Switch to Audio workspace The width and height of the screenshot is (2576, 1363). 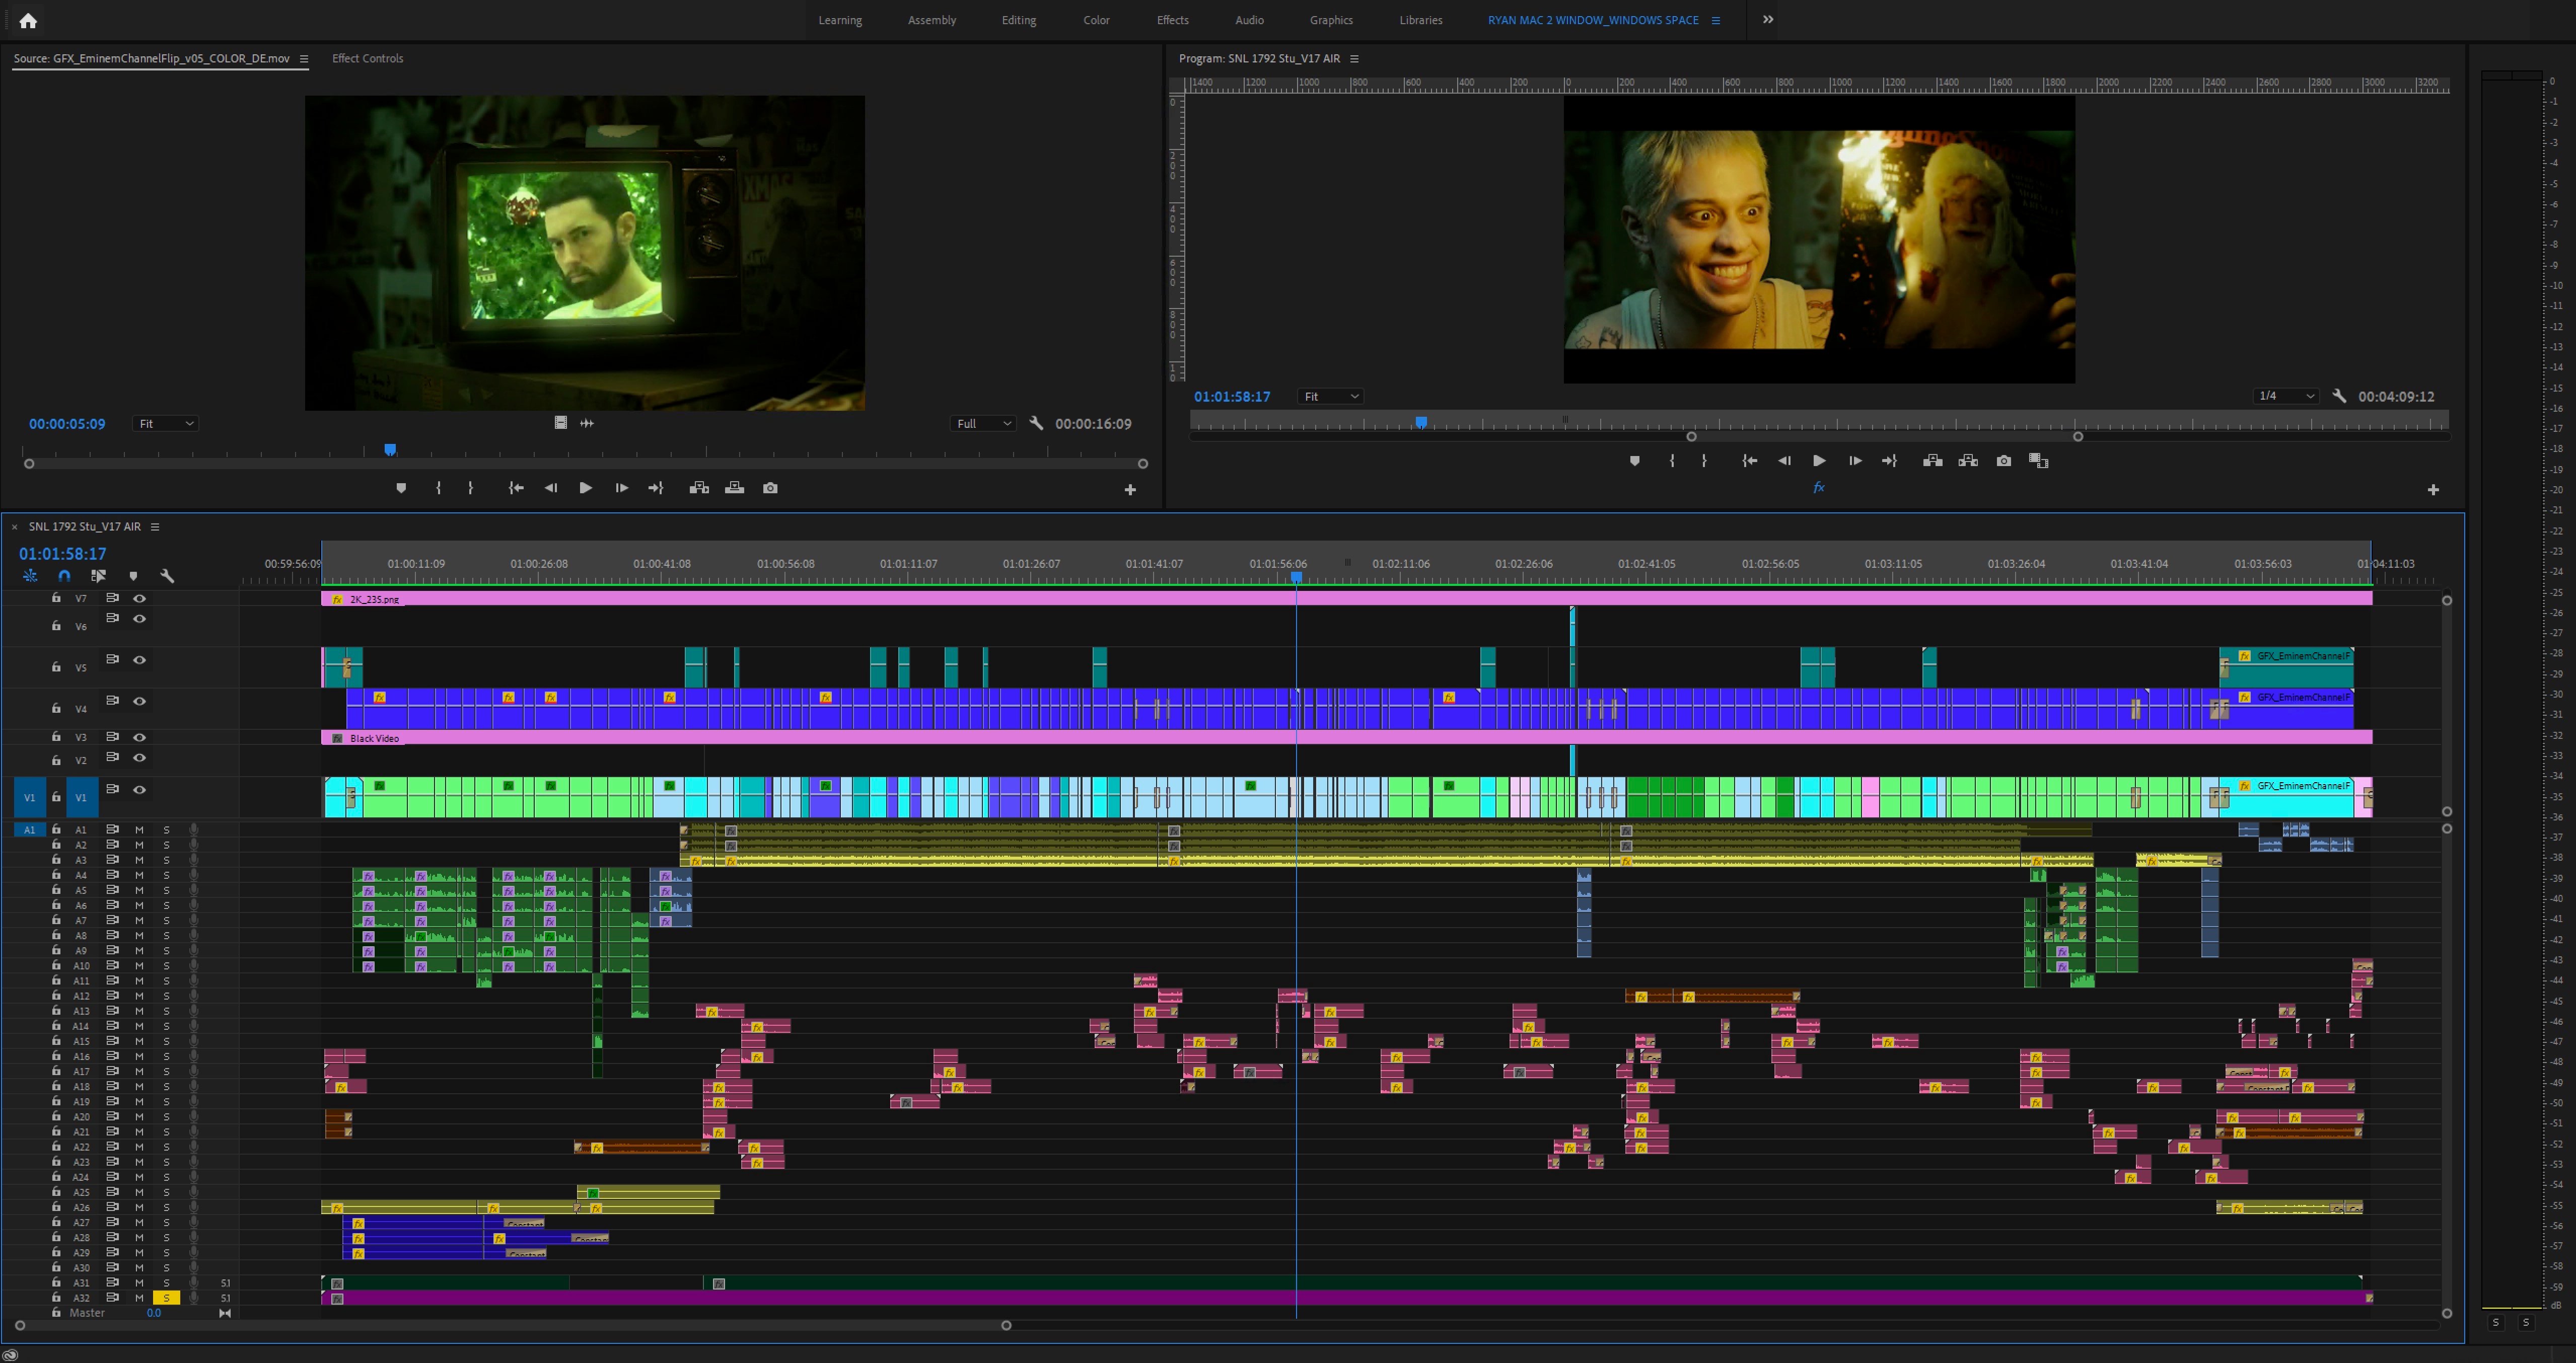[x=1249, y=20]
